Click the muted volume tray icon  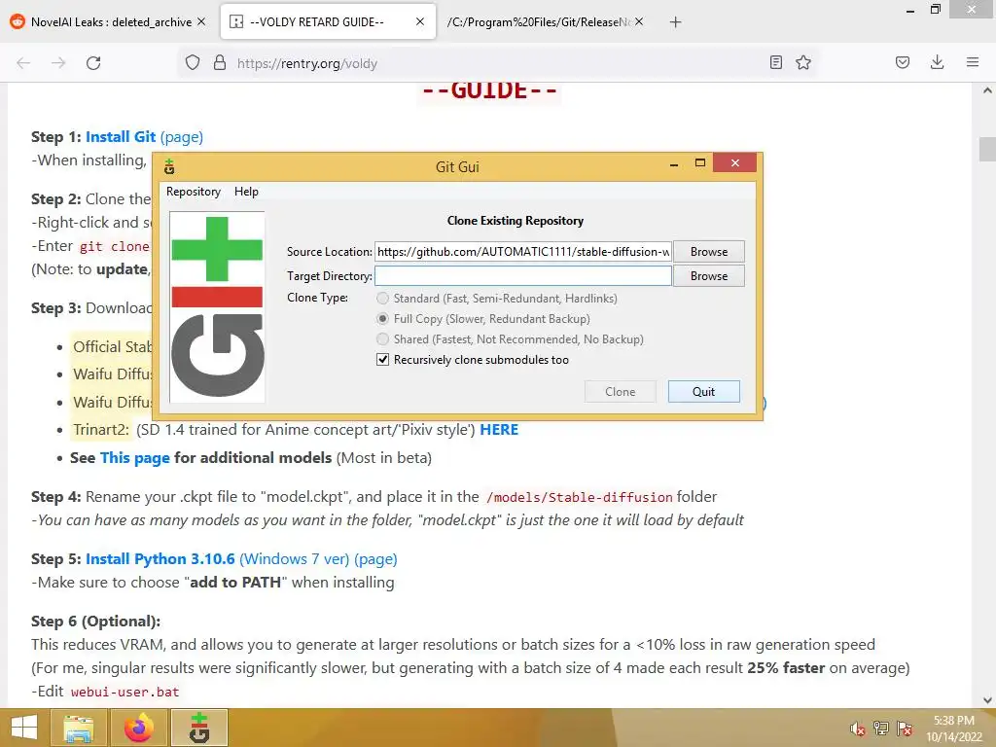(x=858, y=729)
